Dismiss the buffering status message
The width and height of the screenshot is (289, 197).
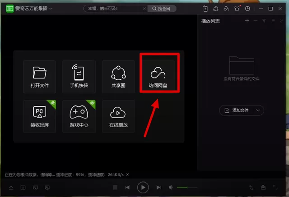(x=128, y=174)
